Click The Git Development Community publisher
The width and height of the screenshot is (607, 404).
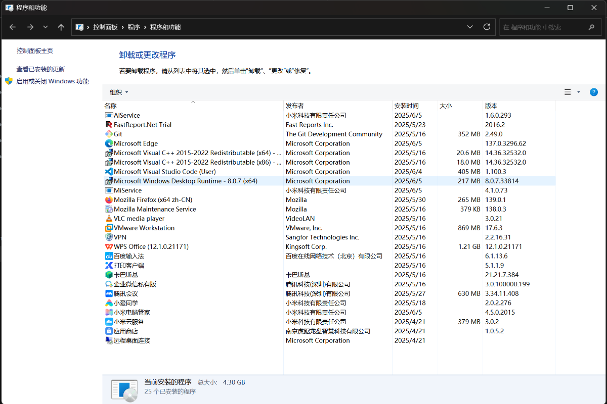click(334, 134)
